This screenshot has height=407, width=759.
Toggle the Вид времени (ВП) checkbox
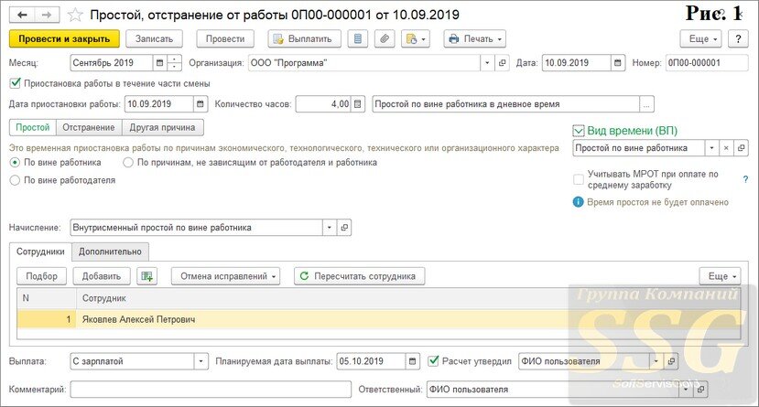coord(579,131)
